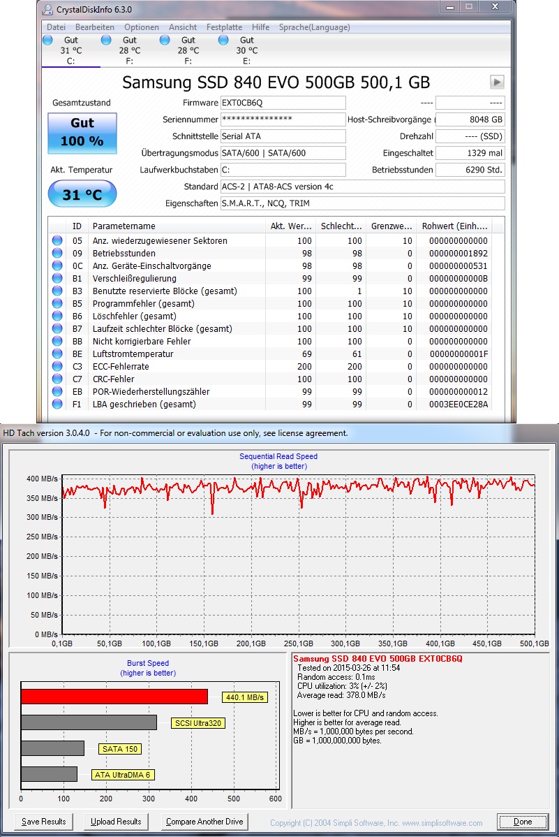Click the 31 °C temperature button

coord(82,194)
